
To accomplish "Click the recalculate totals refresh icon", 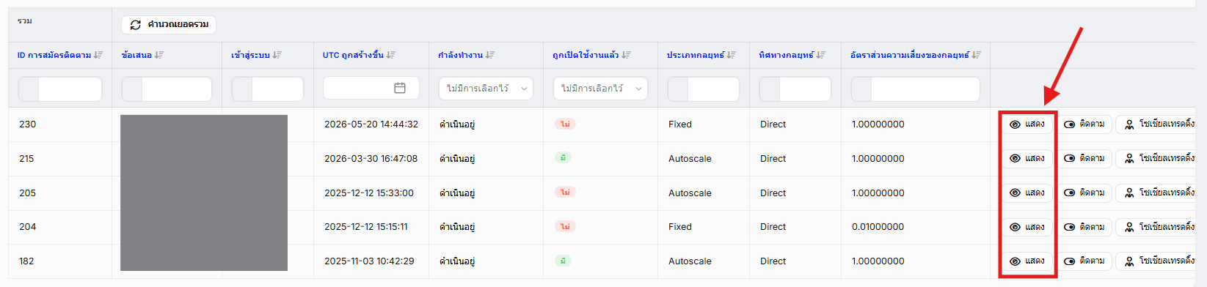I will pos(136,25).
